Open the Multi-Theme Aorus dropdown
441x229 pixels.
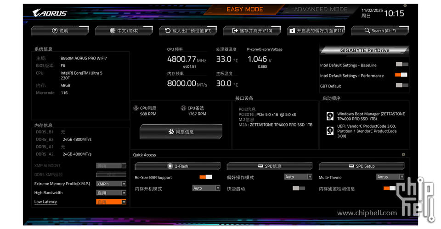390,177
